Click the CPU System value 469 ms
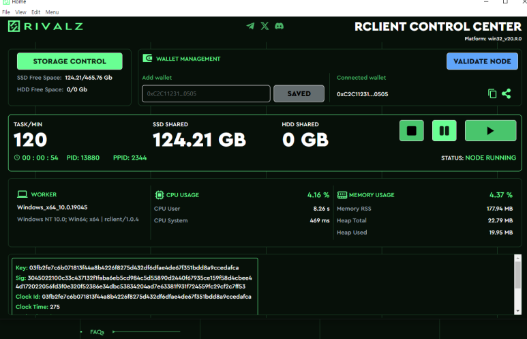Image resolution: width=527 pixels, height=339 pixels. [320, 220]
